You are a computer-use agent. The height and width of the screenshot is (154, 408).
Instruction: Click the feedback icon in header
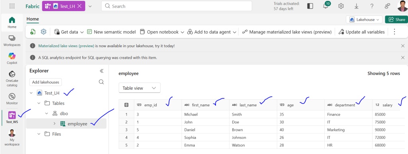click(x=387, y=6)
